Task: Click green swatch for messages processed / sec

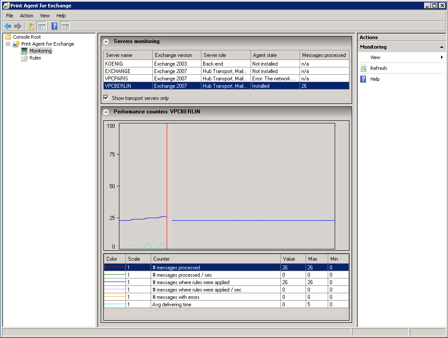Action: click(x=115, y=275)
